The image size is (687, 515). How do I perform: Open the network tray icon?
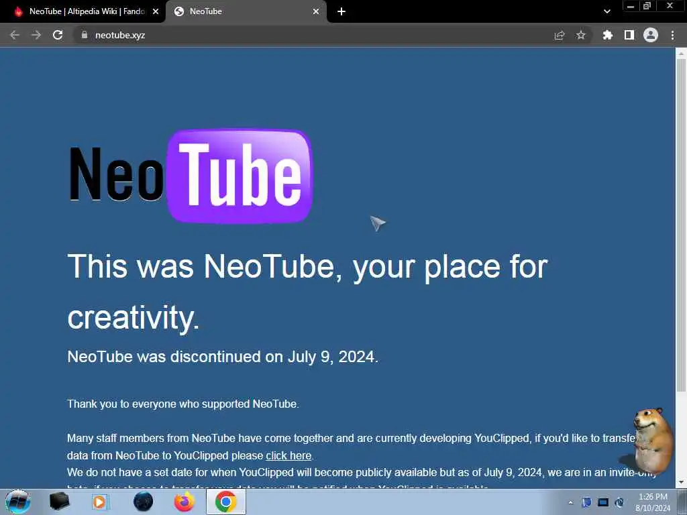pos(603,502)
